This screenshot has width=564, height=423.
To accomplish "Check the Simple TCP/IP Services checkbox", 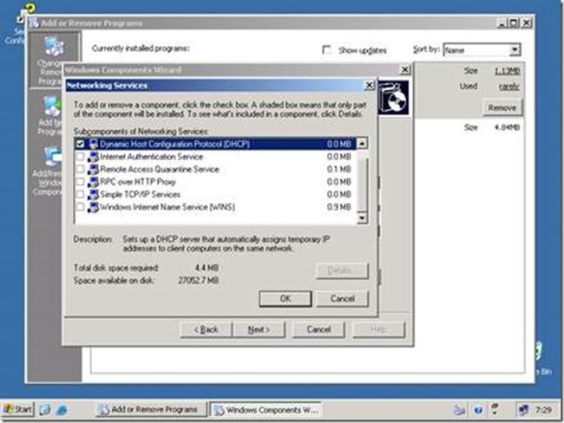I will [x=80, y=194].
